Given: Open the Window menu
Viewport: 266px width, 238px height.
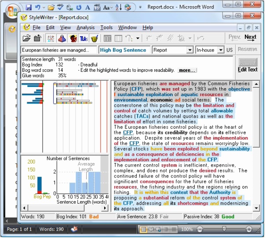Looking at the screenshot, I should point(128,27).
